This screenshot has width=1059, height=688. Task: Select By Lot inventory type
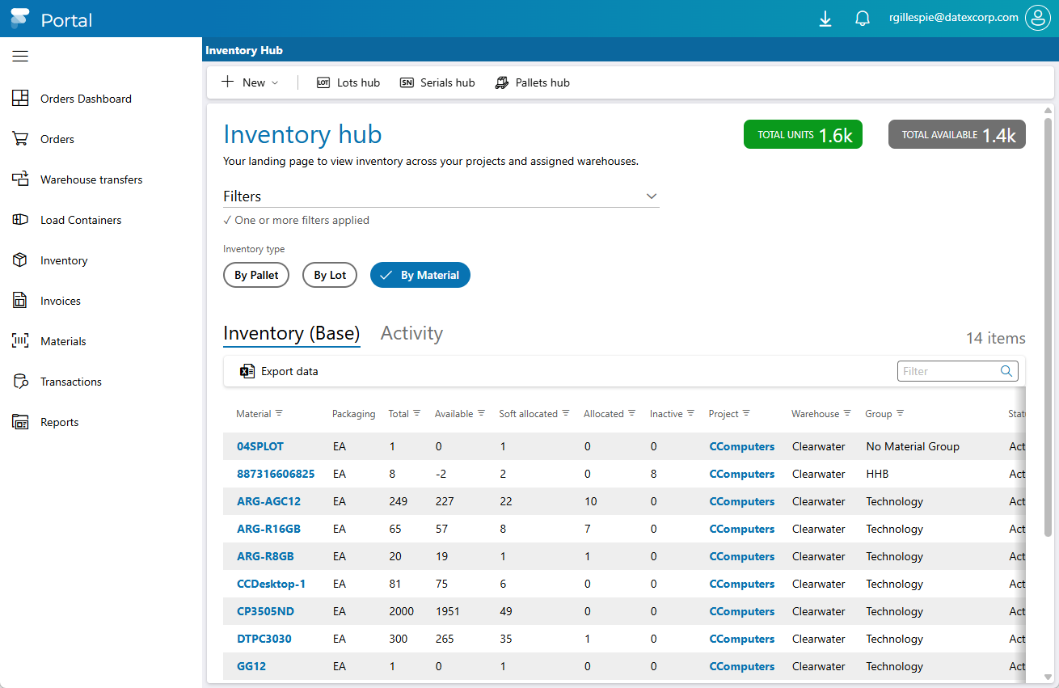click(330, 275)
